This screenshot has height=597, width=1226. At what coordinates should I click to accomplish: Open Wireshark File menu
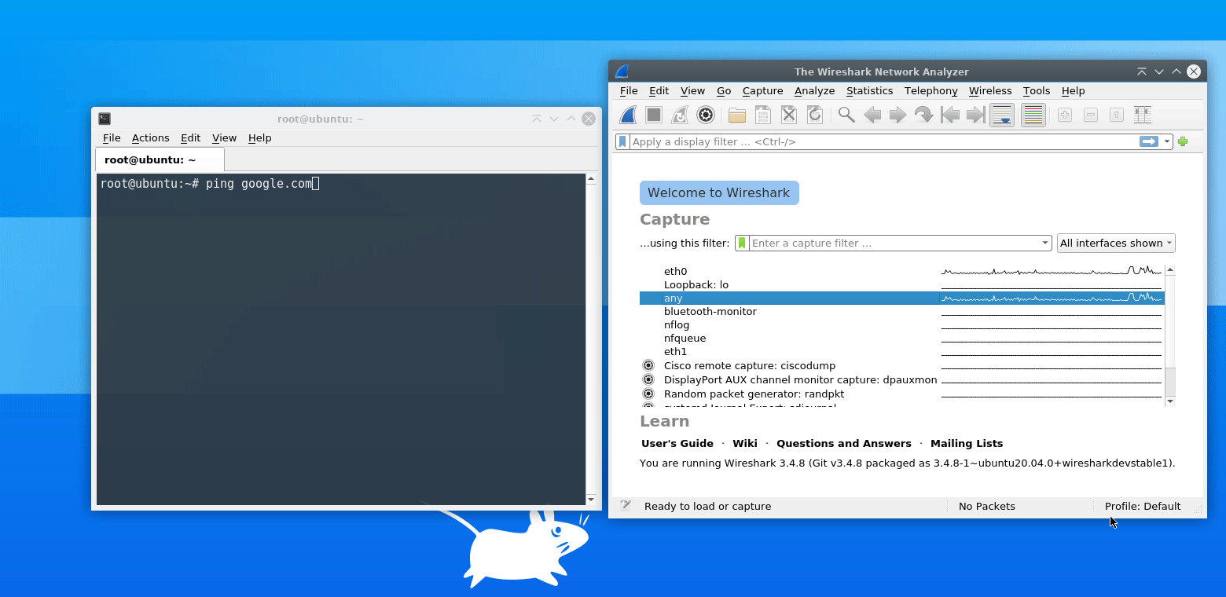(628, 90)
